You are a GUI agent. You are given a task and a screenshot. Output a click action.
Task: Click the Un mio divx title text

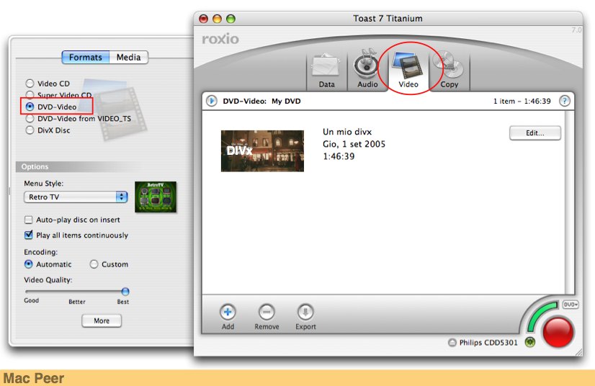coord(347,132)
